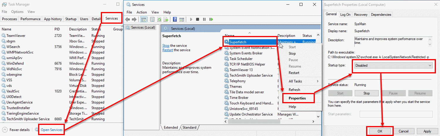Open the Startup type dropdown
This screenshot has height=136, width=440.
pos(393,66)
